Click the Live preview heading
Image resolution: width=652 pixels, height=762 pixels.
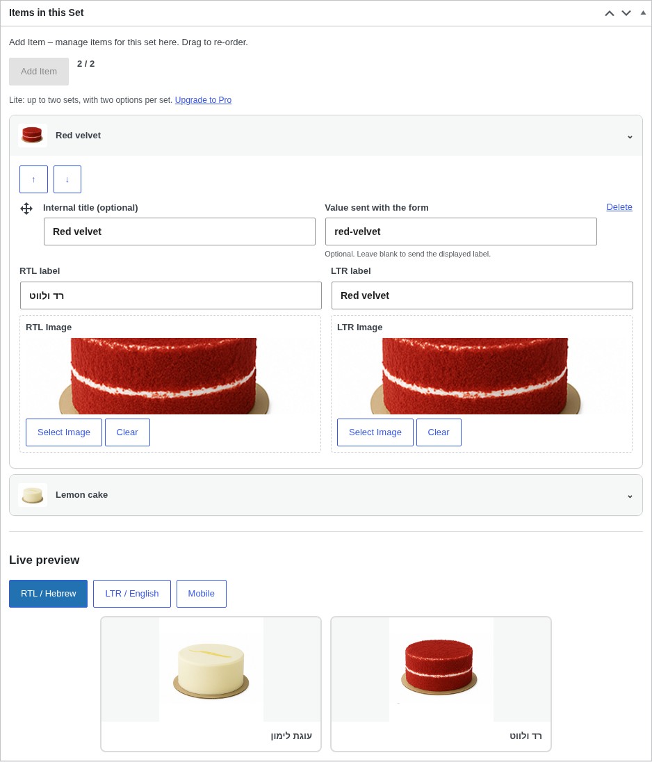(44, 560)
